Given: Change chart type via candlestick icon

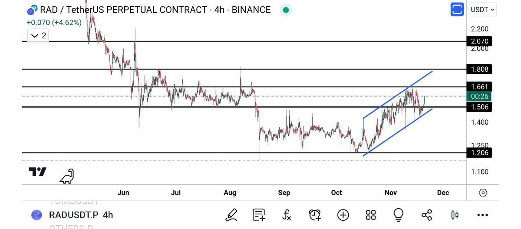Looking at the screenshot, I should (x=455, y=215).
